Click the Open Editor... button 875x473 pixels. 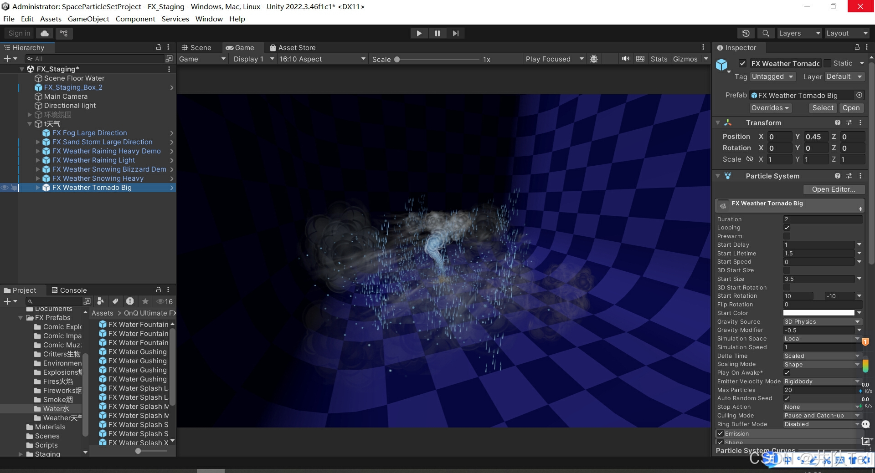pos(833,189)
